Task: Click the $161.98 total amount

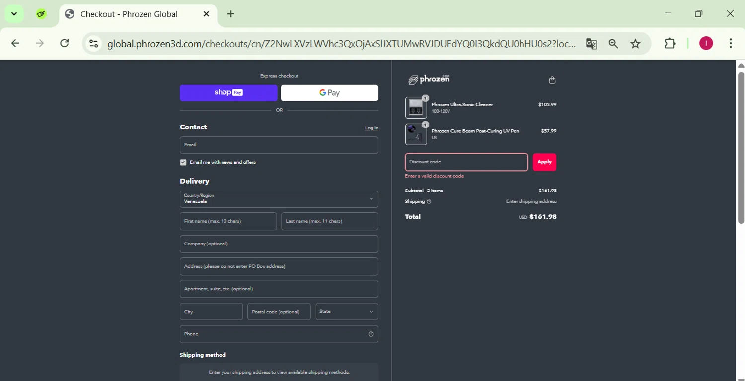Action: coord(543,217)
